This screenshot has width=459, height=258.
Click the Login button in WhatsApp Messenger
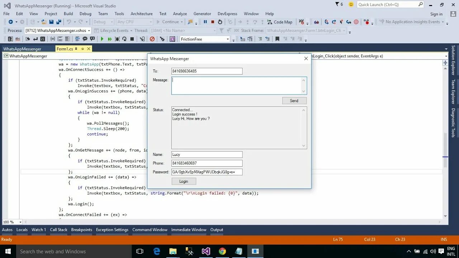[x=184, y=181]
